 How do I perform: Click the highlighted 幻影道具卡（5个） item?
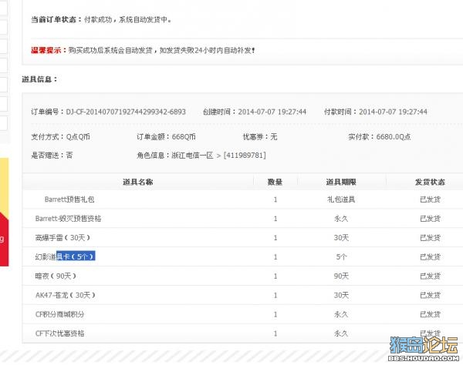click(65, 257)
